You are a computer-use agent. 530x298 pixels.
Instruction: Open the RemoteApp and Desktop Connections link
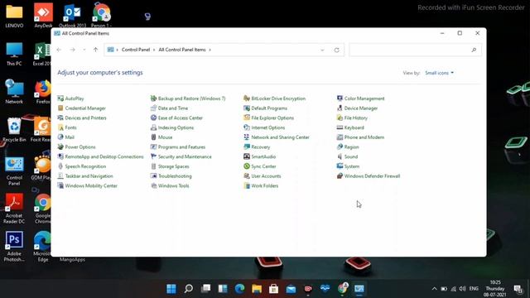(x=104, y=156)
